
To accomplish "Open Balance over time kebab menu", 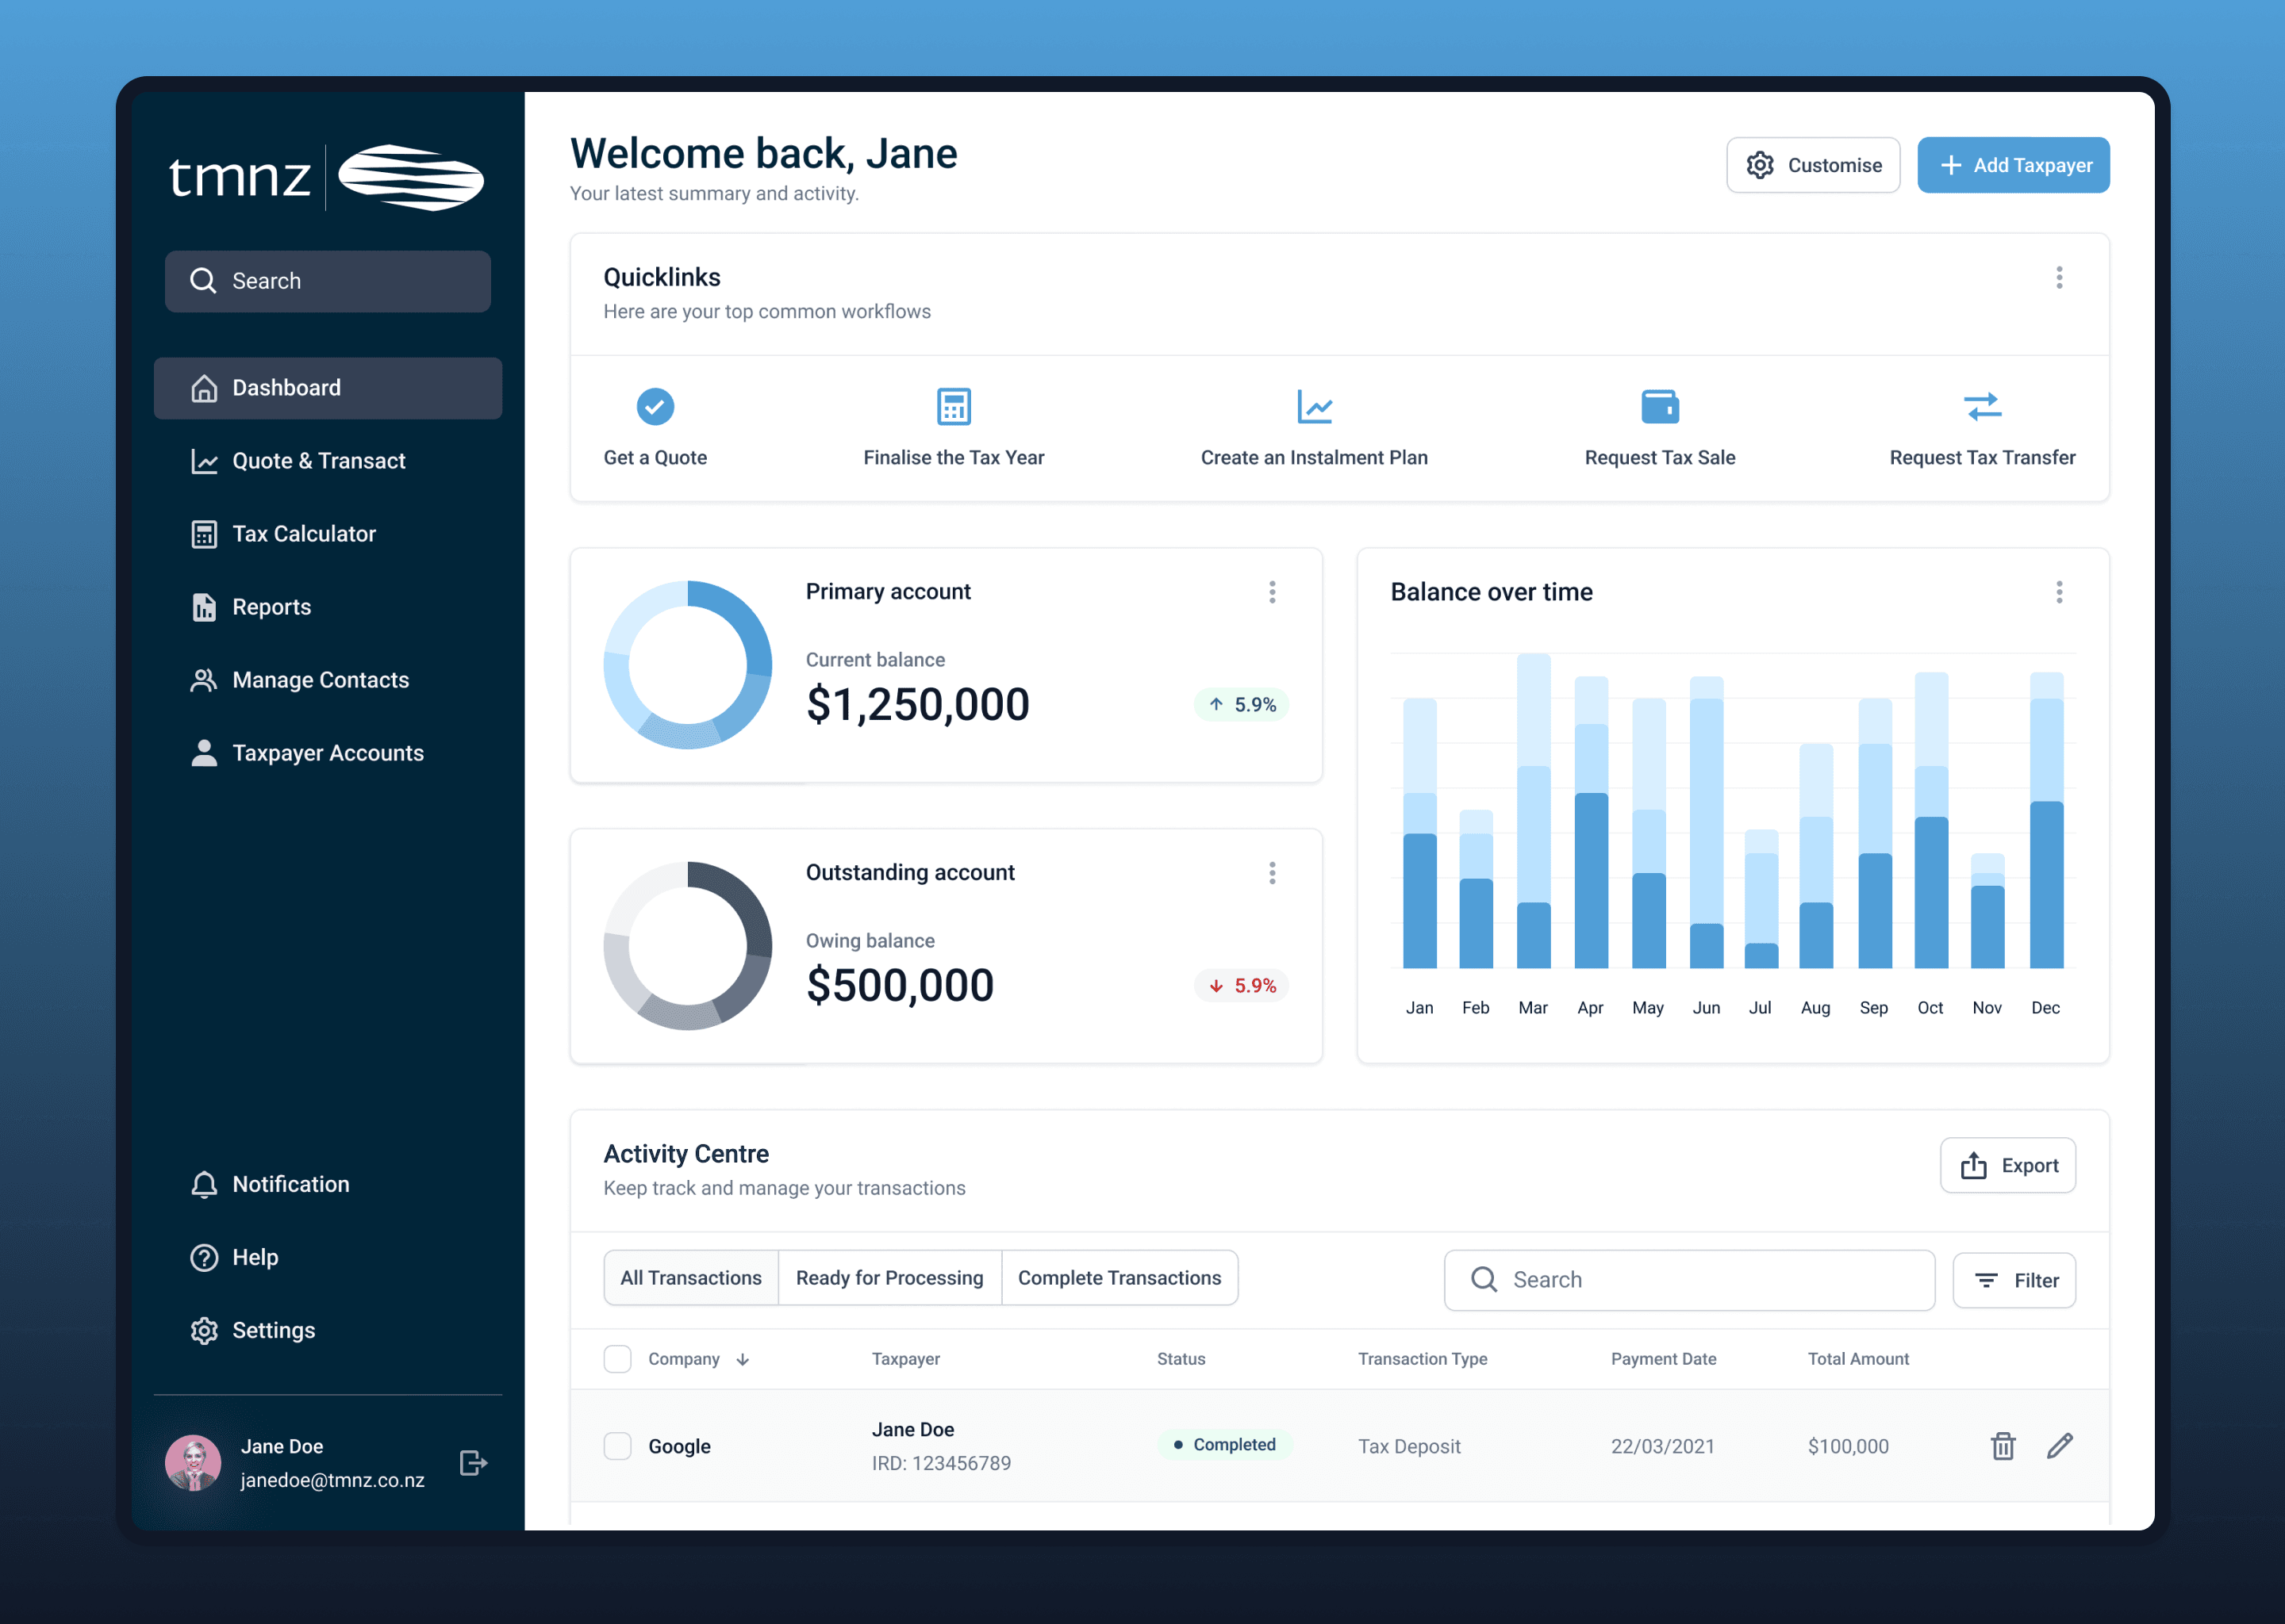I will coord(2059,592).
